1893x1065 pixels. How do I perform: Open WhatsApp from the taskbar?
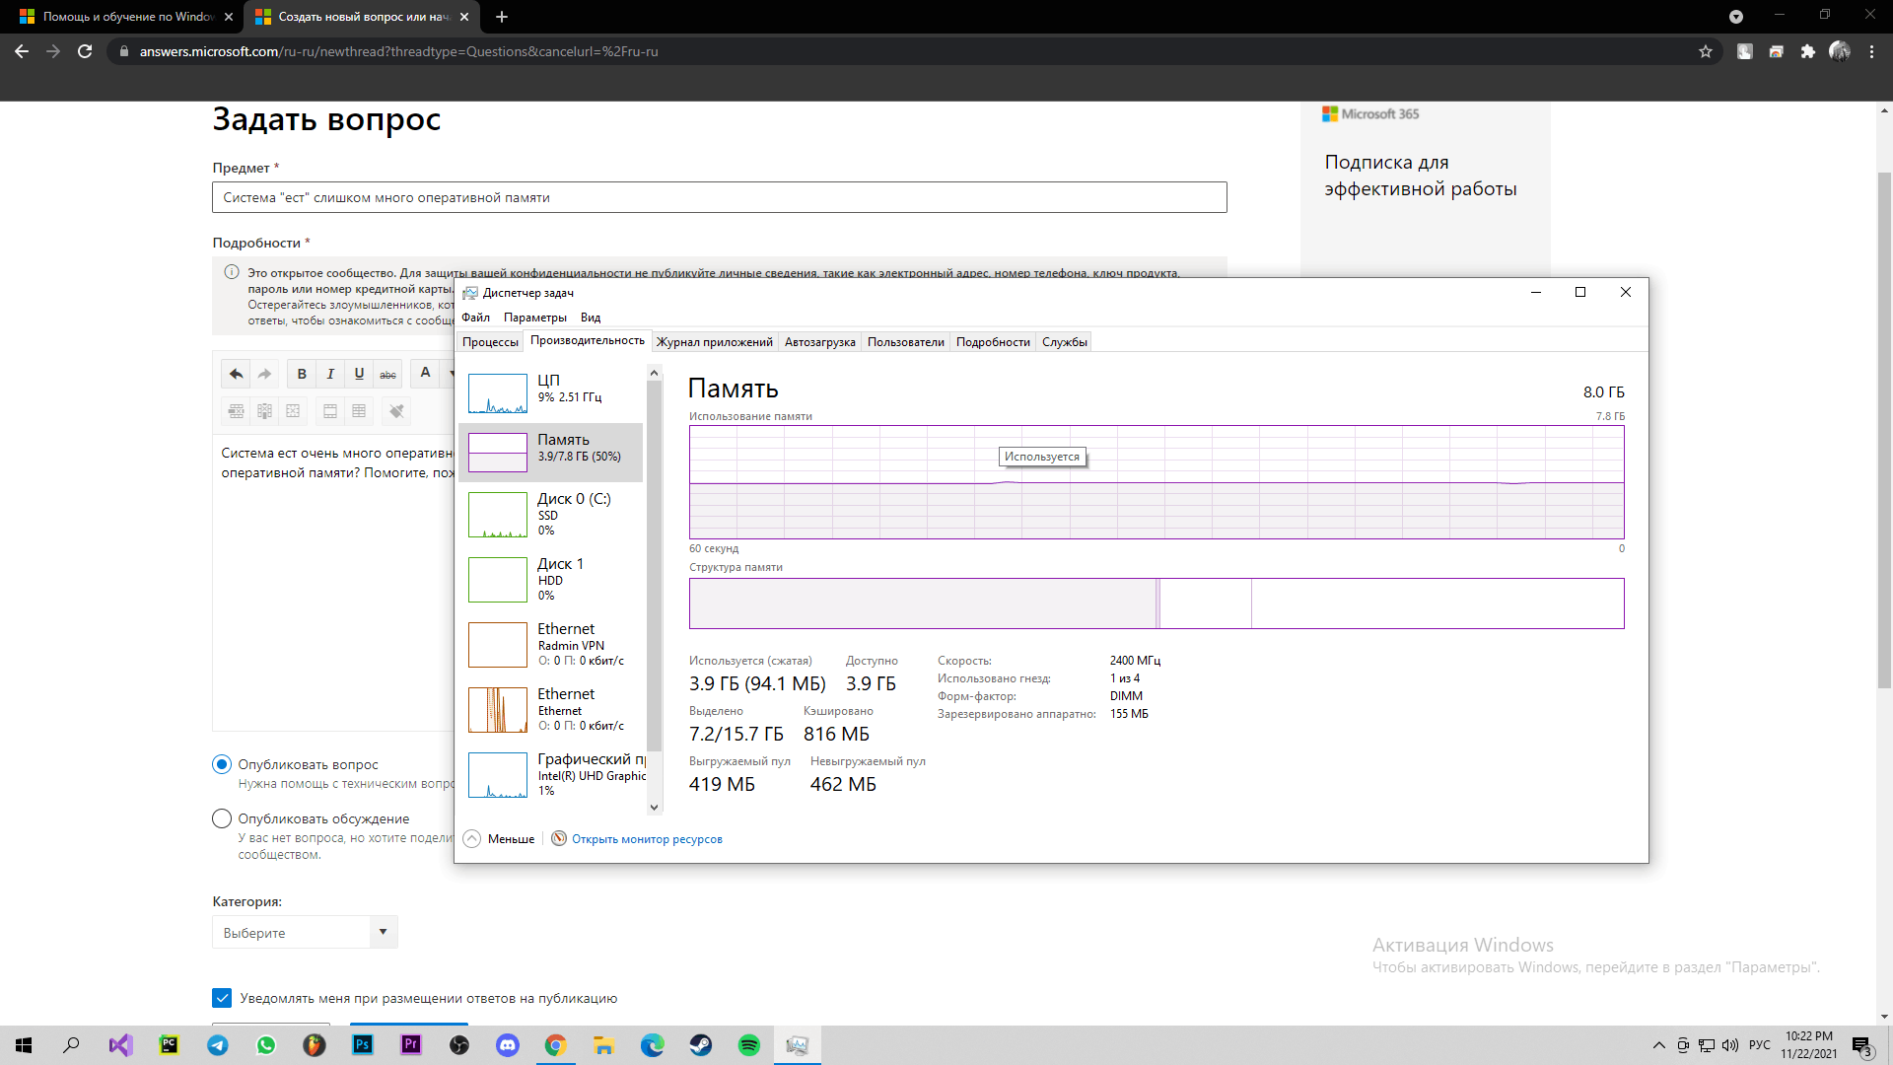pyautogui.click(x=265, y=1045)
